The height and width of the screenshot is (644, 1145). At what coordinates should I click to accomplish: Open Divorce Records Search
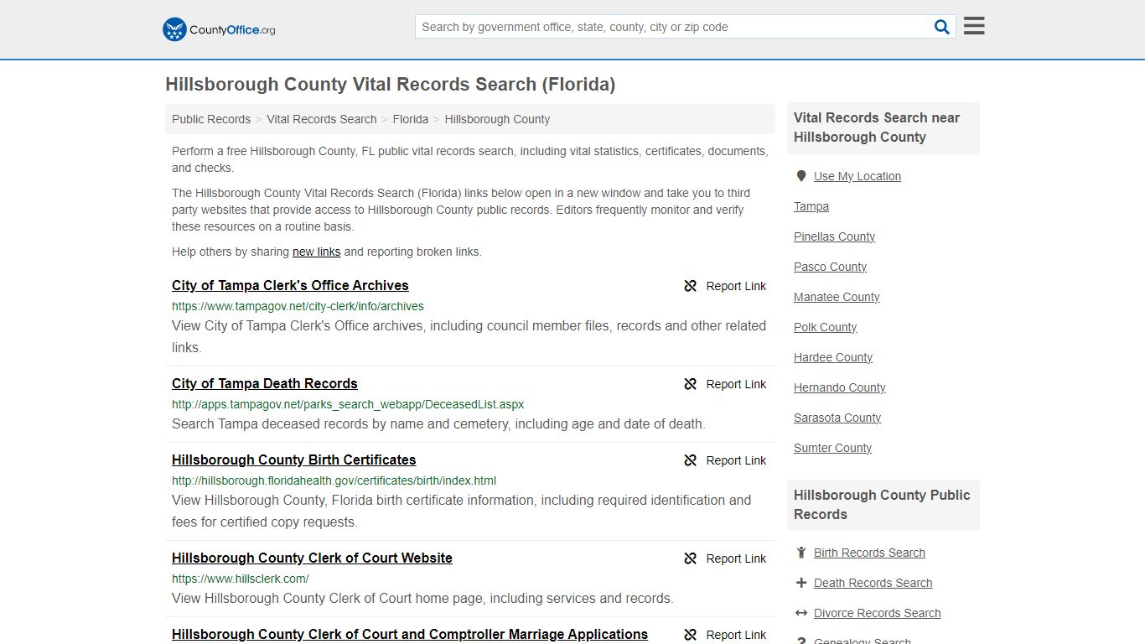(877, 613)
